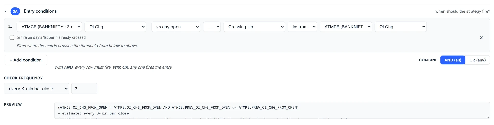Image resolution: width=494 pixels, height=125 pixels.
Task: Open the first OI Chg metric dropdown
Action: pyautogui.click(x=115, y=27)
